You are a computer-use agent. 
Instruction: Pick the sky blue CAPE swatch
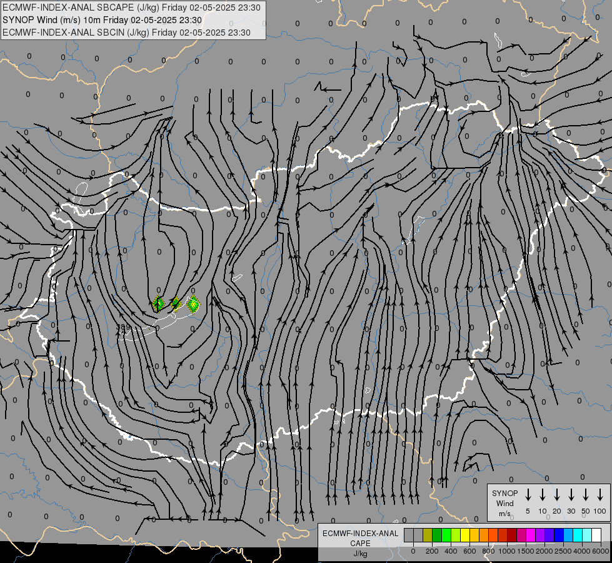point(568,535)
